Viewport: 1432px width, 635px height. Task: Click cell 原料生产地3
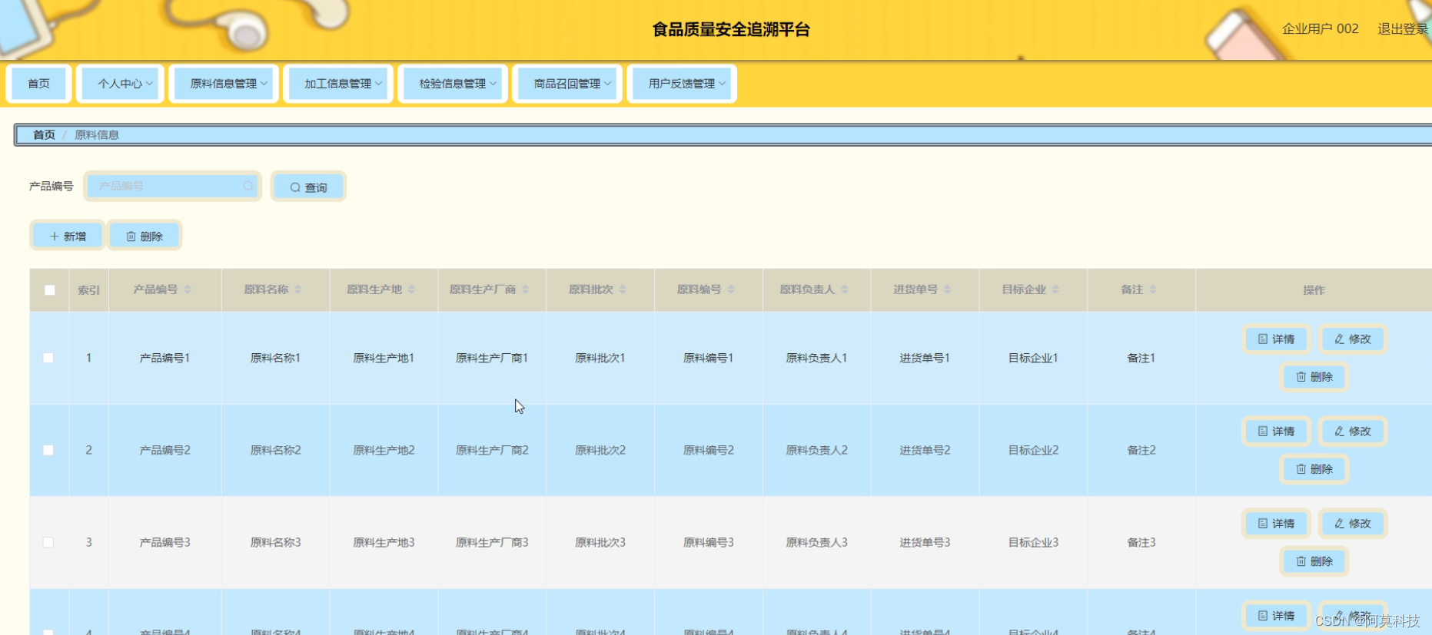pyautogui.click(x=384, y=542)
